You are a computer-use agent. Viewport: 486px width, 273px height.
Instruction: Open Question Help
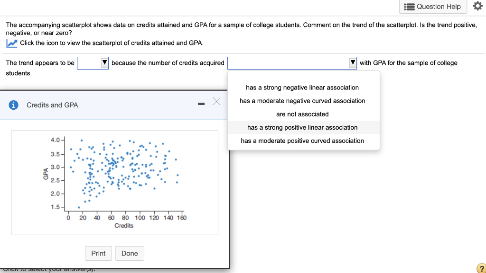[x=433, y=7]
